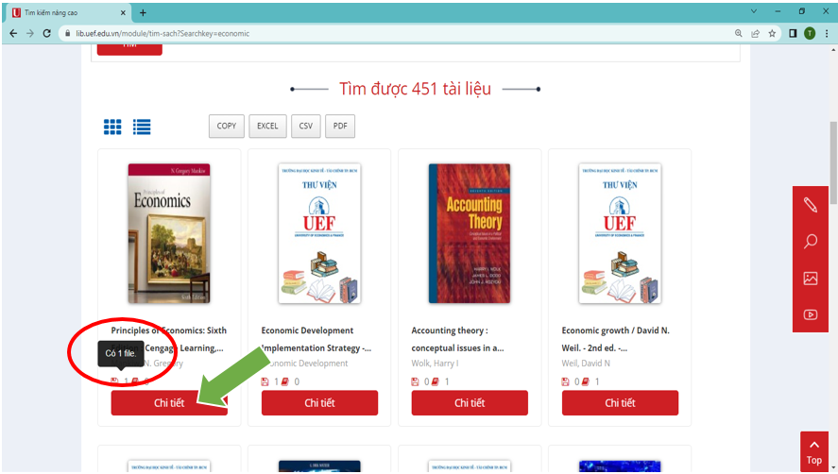Open the browser side panel icon

793,33
